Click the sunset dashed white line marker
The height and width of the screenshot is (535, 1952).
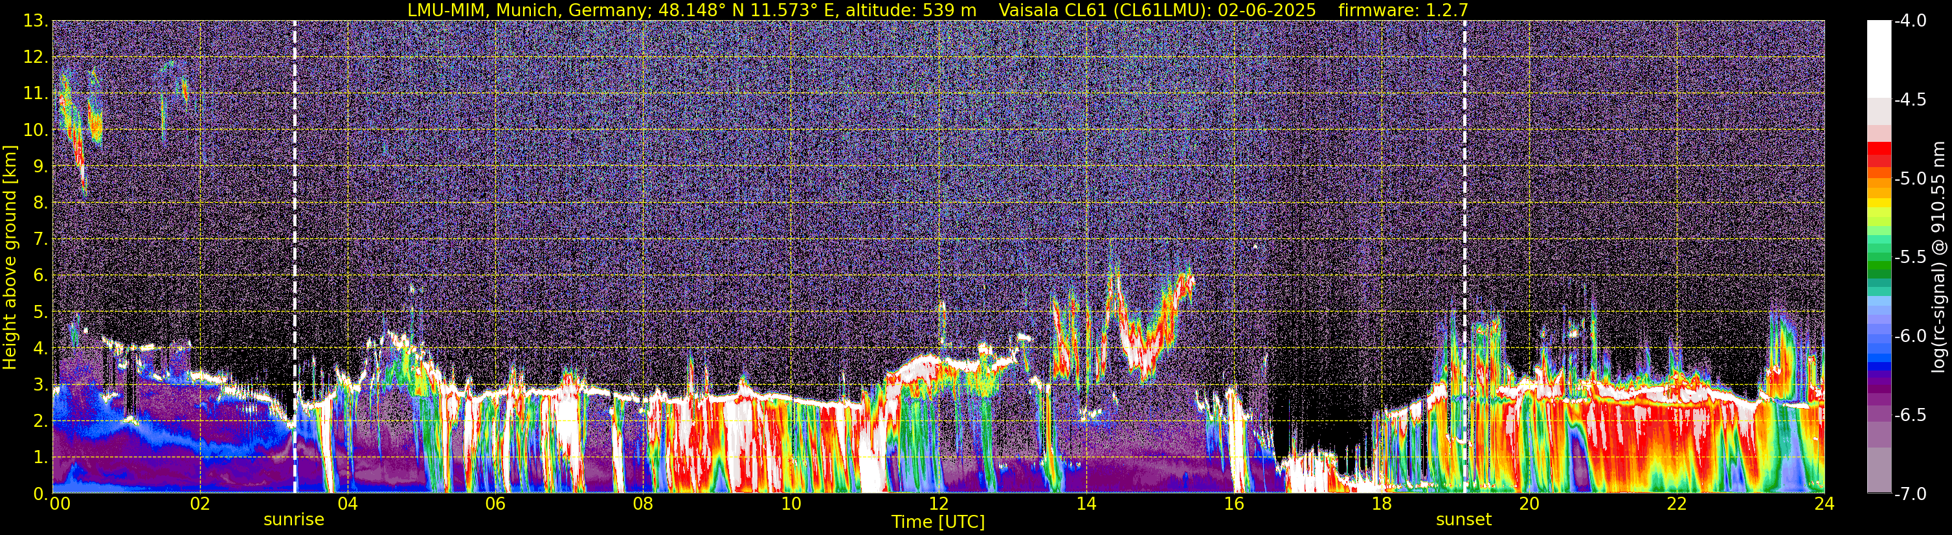1464,257
